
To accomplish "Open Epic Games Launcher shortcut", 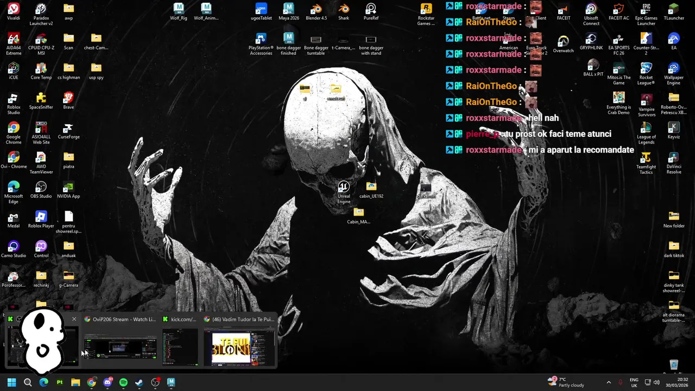I will [646, 15].
